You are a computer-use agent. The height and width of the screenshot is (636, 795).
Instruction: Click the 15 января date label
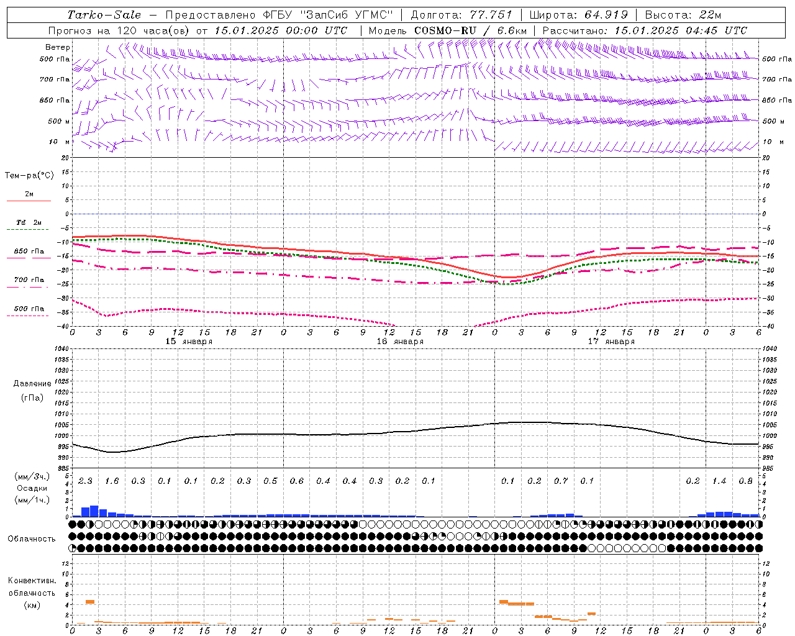coord(189,341)
